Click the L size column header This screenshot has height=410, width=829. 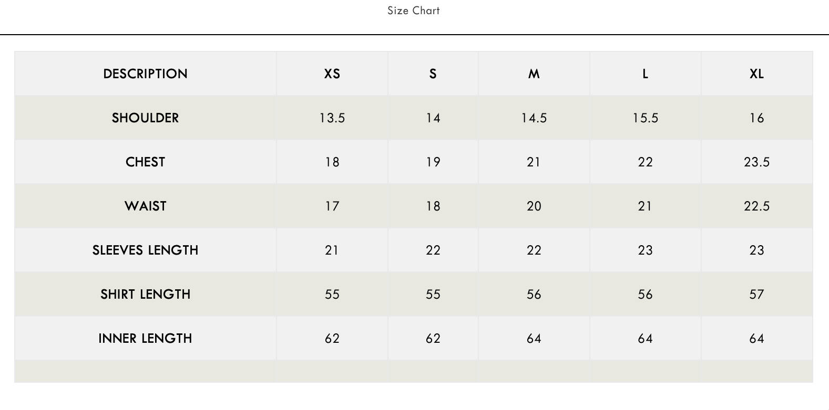645,73
